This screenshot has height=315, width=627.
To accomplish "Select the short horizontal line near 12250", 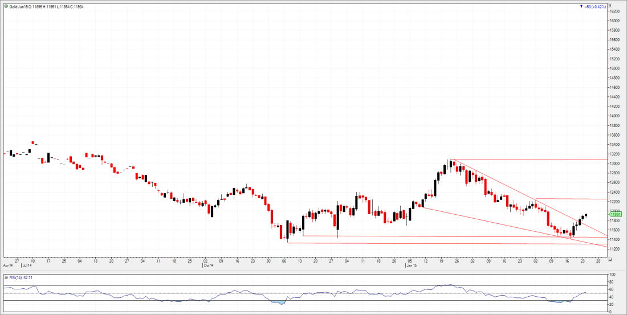I will [570, 199].
